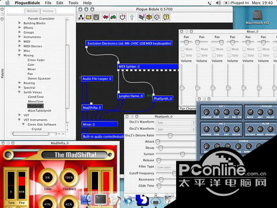Mute the first mixer channel
Image resolution: width=277 pixels, height=208 pixels.
click(182, 49)
